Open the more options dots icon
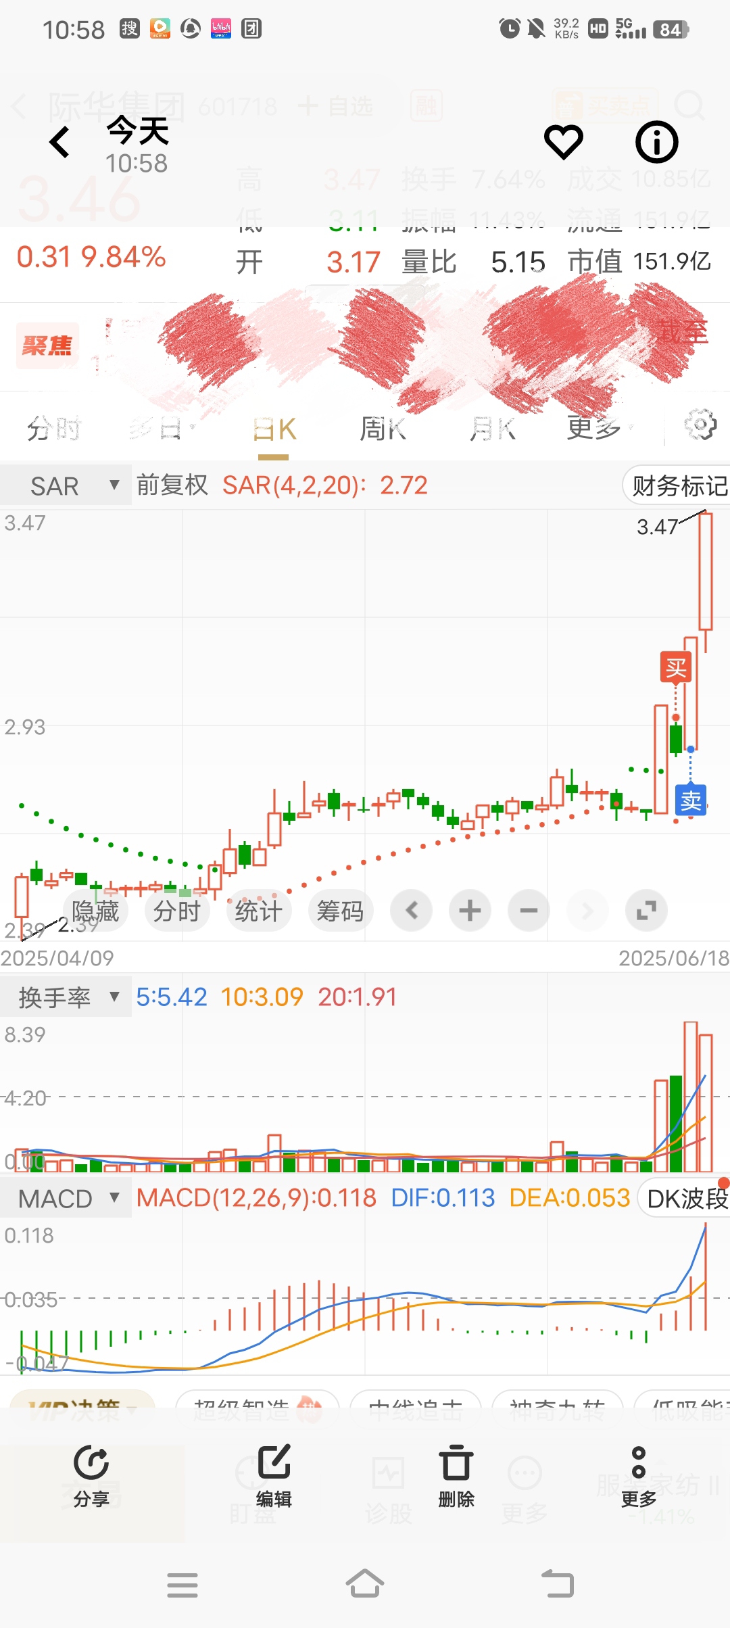This screenshot has height=1628, width=730. pos(639,1476)
